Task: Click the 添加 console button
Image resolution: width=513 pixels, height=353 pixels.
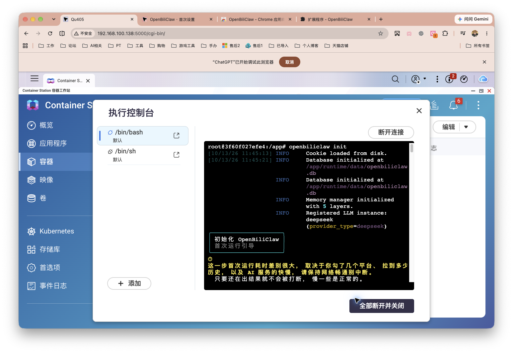Action: [x=129, y=283]
